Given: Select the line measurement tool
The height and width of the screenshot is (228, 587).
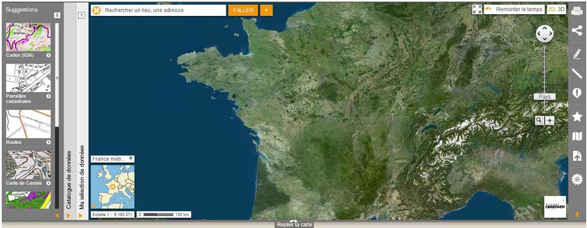Looking at the screenshot, I should coord(577,74).
